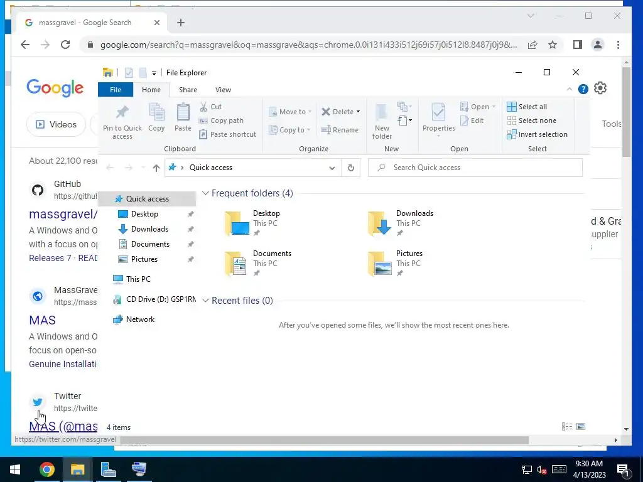This screenshot has width=643, height=482.
Task: Select Cut in the Clipboard group
Action: (x=211, y=107)
